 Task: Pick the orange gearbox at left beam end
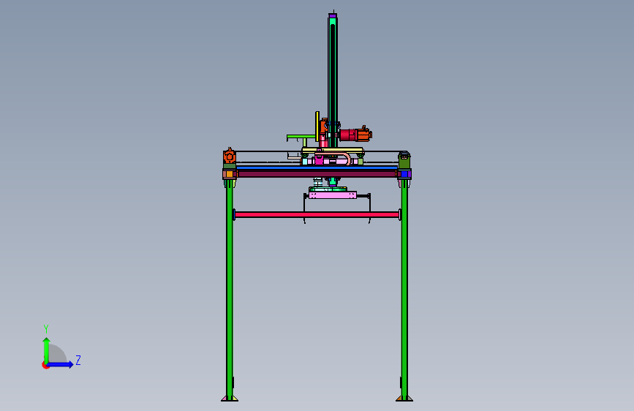[230, 157]
